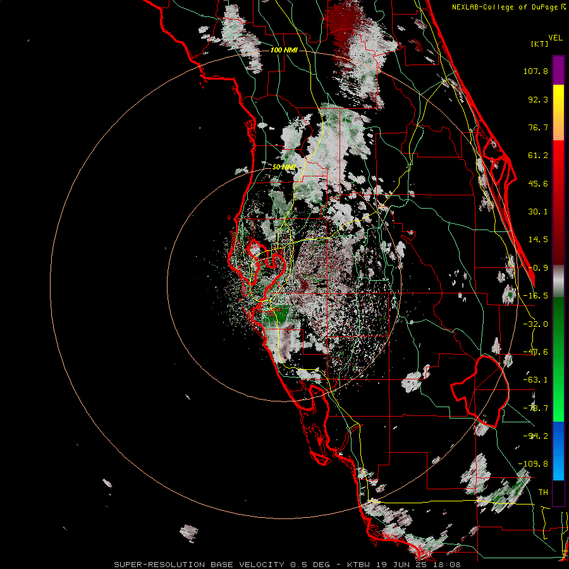The image size is (569, 569).
Task: Click the -47.6 velocity scale value
Action: tap(535, 352)
